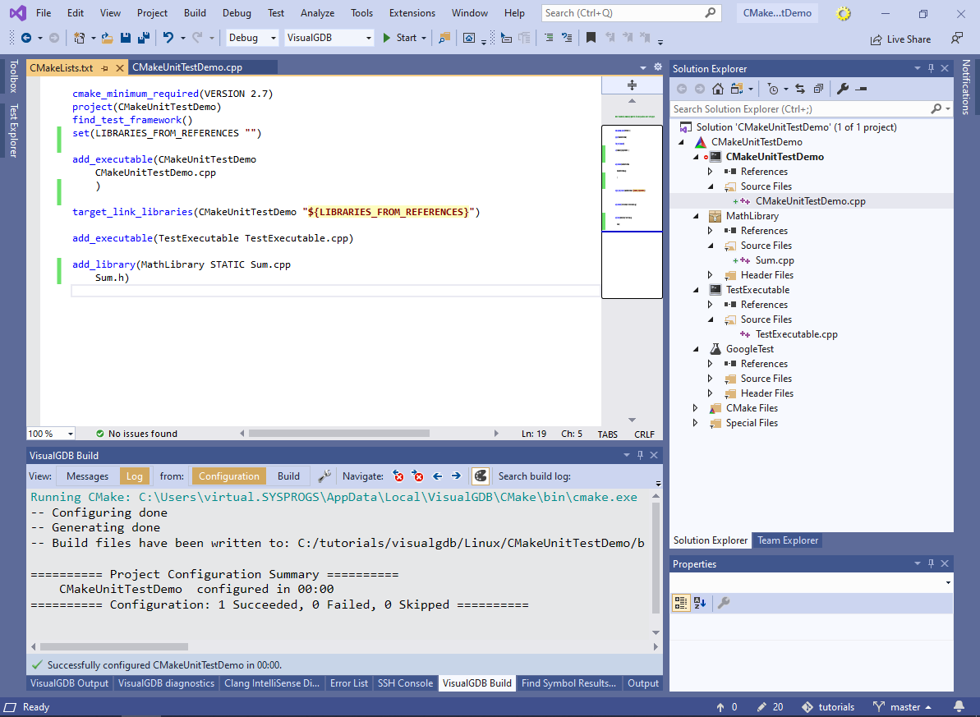Toggle the Messages view in build pane
The image size is (980, 717).
click(87, 476)
